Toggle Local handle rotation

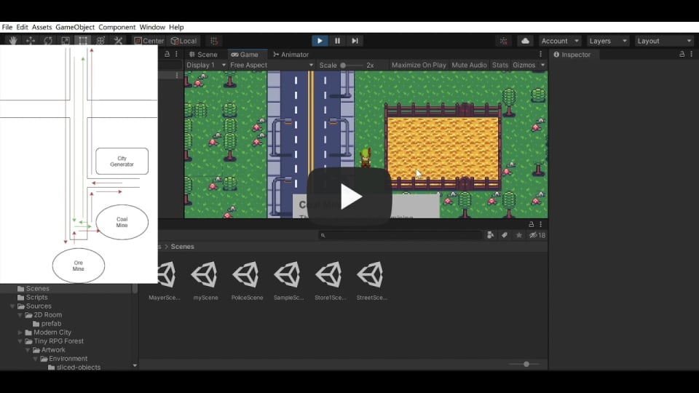tap(183, 41)
